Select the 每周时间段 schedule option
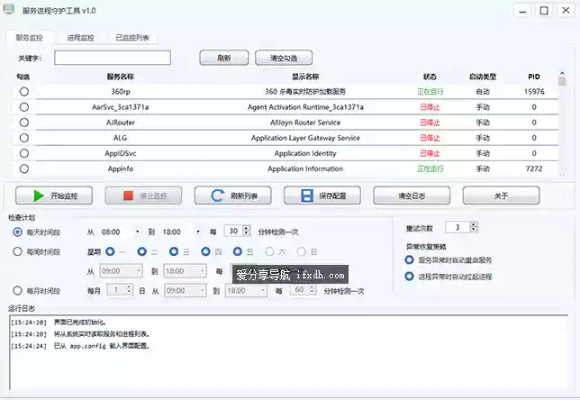Image resolution: width=580 pixels, height=400 pixels. click(17, 251)
